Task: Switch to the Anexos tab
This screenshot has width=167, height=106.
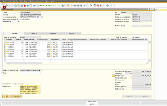Action: point(71,33)
